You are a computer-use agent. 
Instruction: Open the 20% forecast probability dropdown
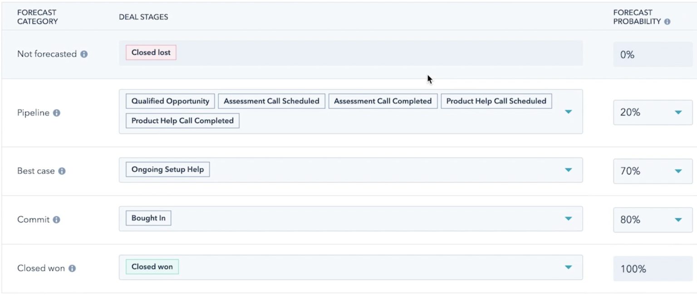(x=678, y=112)
